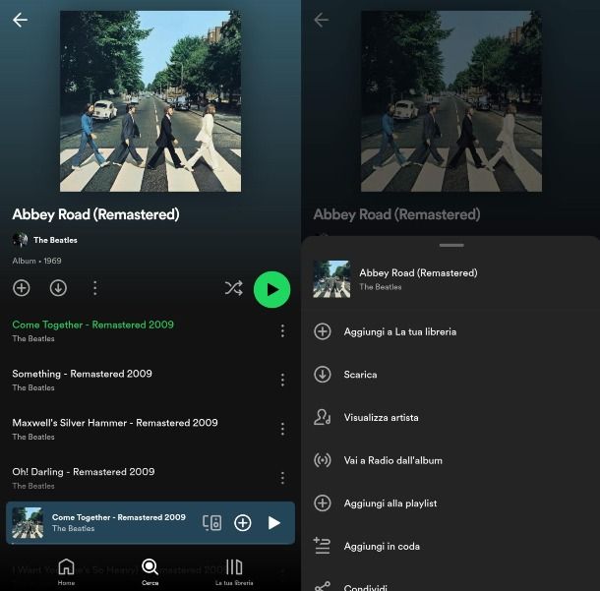Screen dimensions: 600x591
Task: Tap the bottom sheet drag handle
Action: (451, 245)
